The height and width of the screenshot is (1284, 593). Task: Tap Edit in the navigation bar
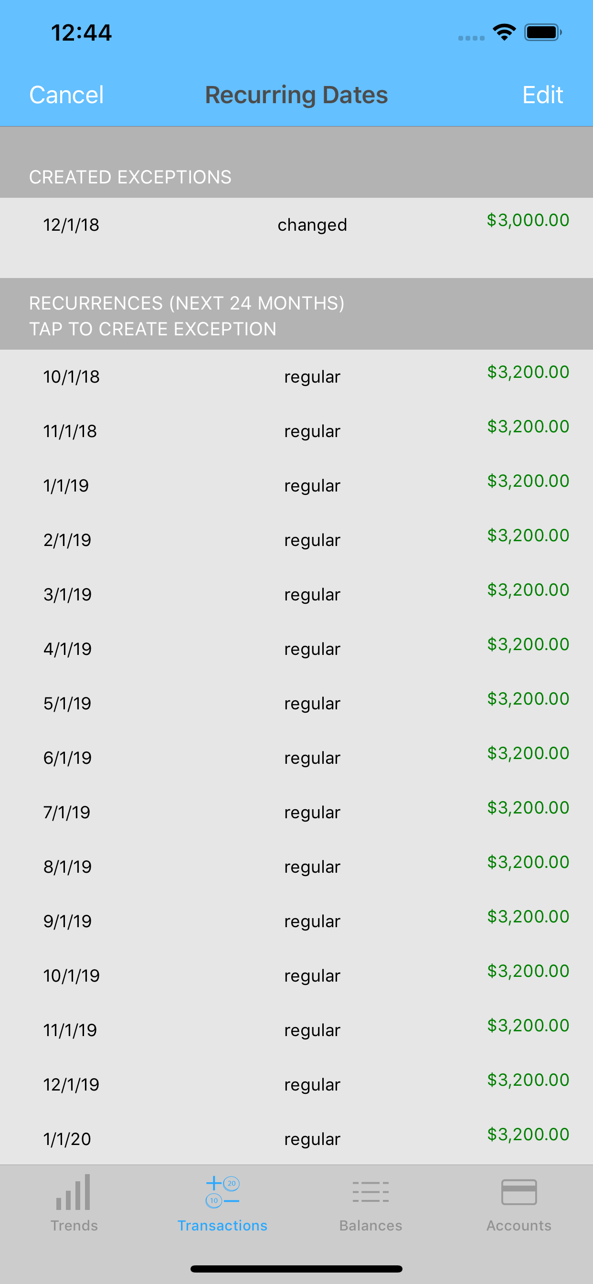click(543, 95)
